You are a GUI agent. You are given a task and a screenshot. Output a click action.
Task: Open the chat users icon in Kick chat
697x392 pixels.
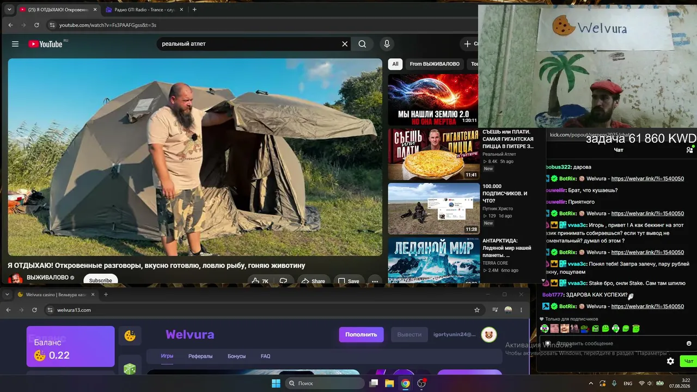coord(689,150)
